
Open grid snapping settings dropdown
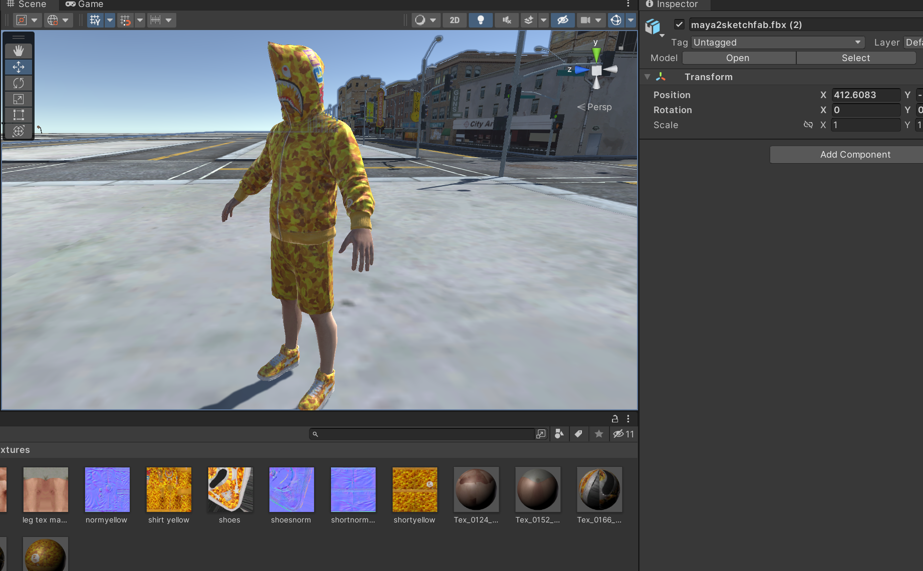coord(140,20)
